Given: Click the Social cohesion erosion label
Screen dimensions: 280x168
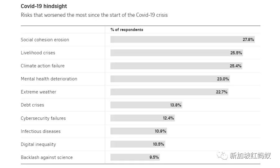Looking at the screenshot, I should [45, 40].
